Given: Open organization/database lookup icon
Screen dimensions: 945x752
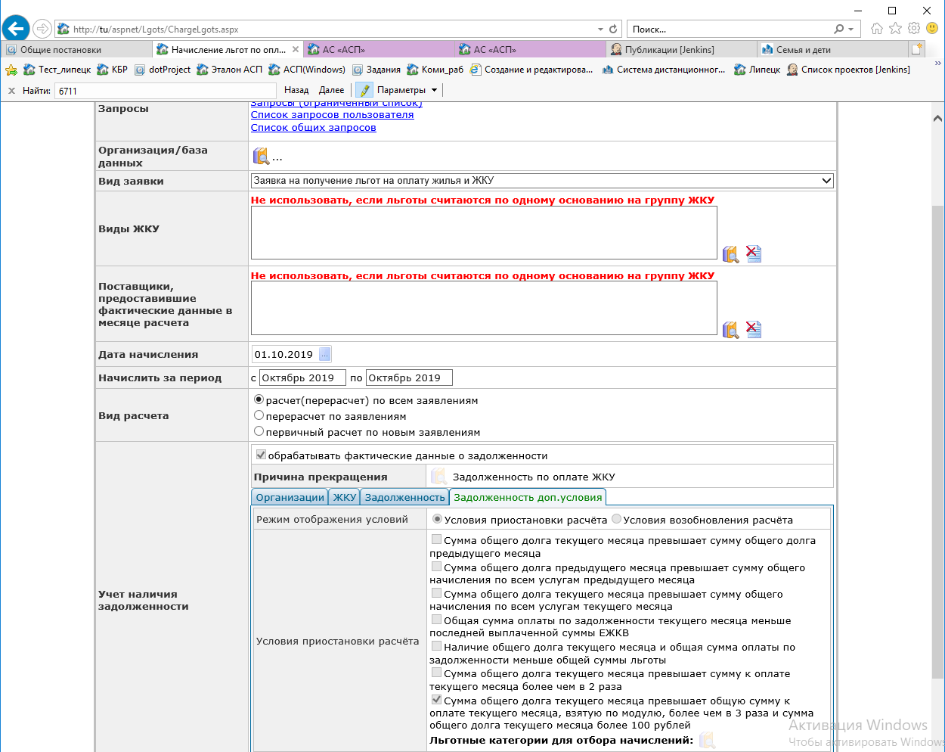Looking at the screenshot, I should point(261,157).
